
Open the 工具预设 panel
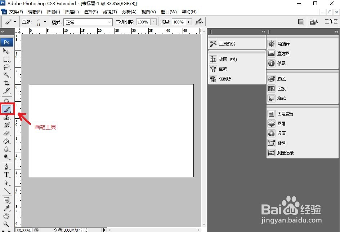click(237, 44)
